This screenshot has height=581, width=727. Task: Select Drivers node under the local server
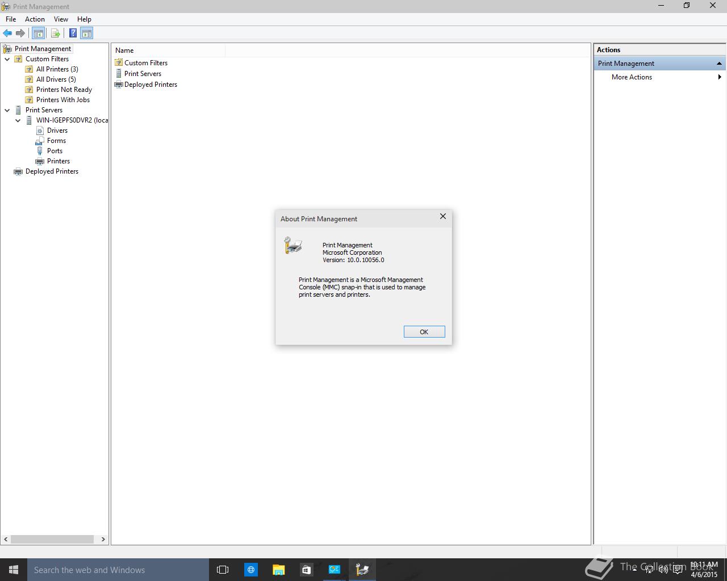[57, 130]
